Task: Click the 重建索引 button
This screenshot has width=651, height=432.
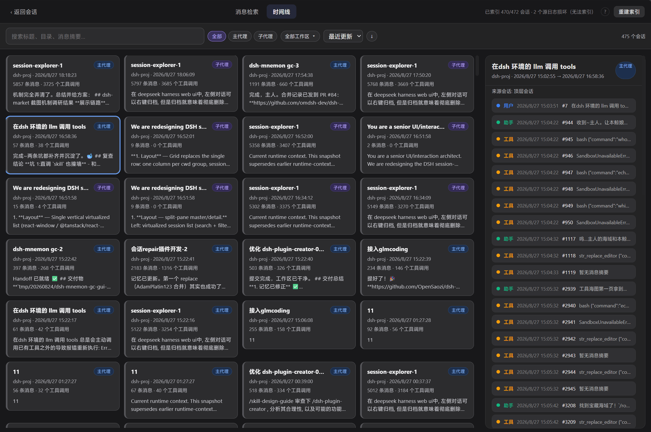Action: [x=629, y=12]
